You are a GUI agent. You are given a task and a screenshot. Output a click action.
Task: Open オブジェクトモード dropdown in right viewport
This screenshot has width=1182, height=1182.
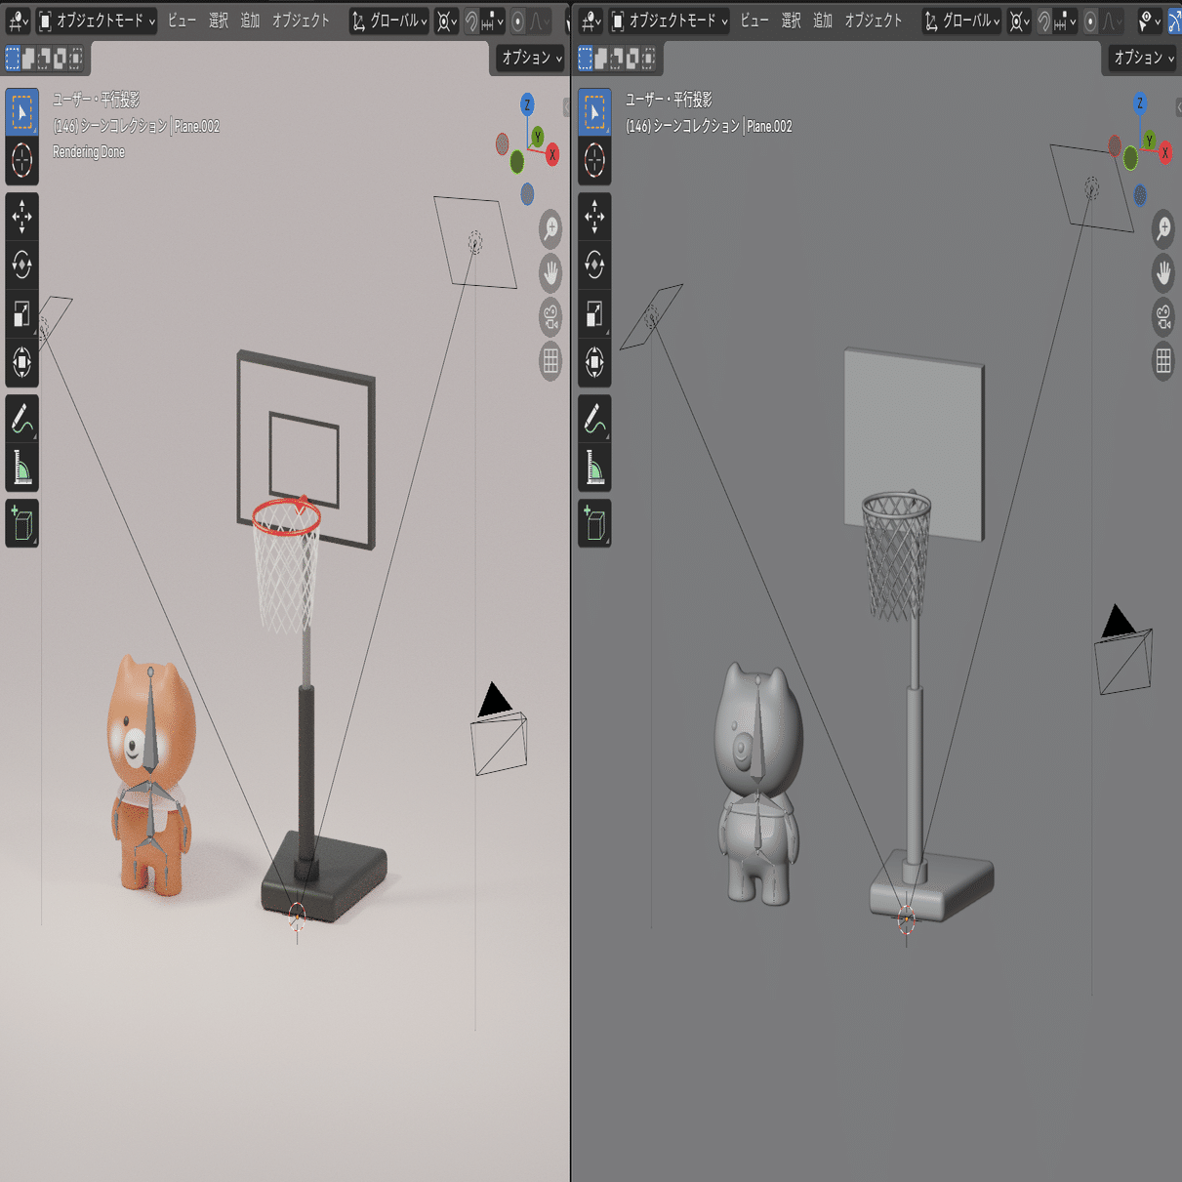click(x=670, y=20)
